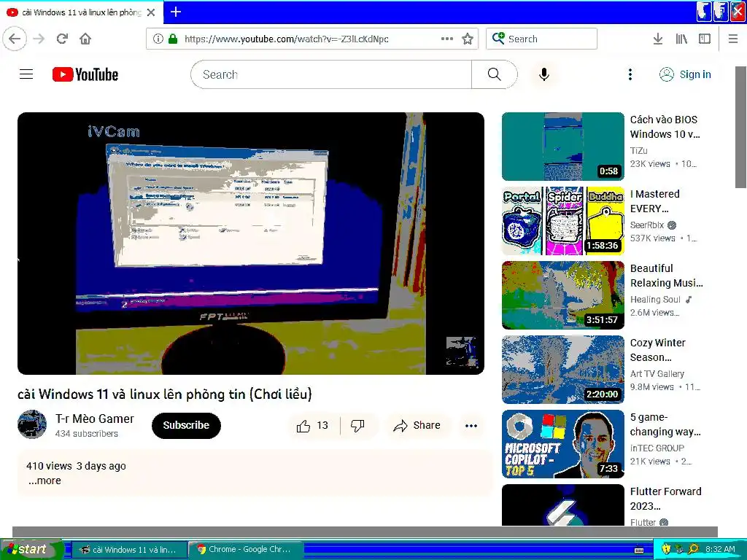Close the YouTube browser tab
Screen dimensions: 747x560
tap(151, 12)
